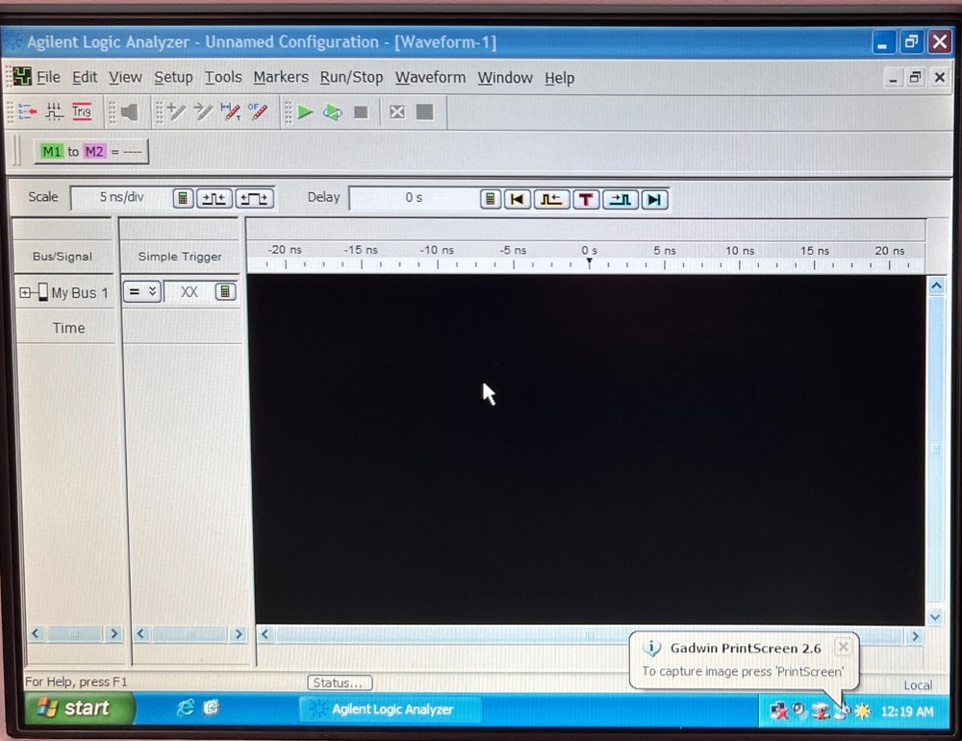
Task: Jump to previous edge waveform icon
Action: 551,199
